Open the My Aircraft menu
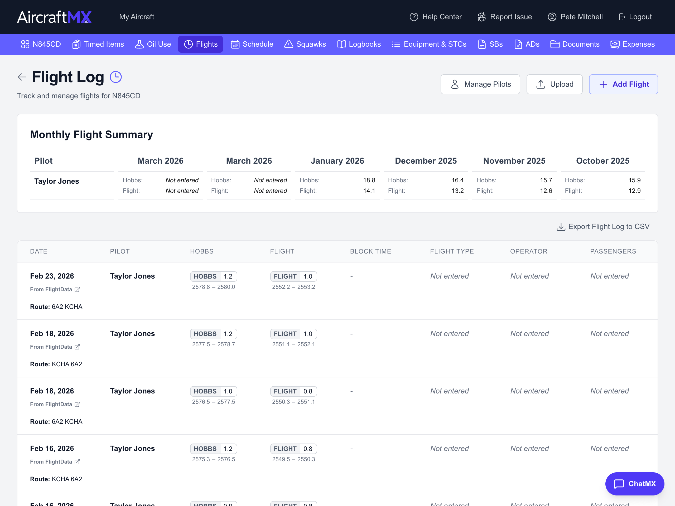 [x=136, y=17]
